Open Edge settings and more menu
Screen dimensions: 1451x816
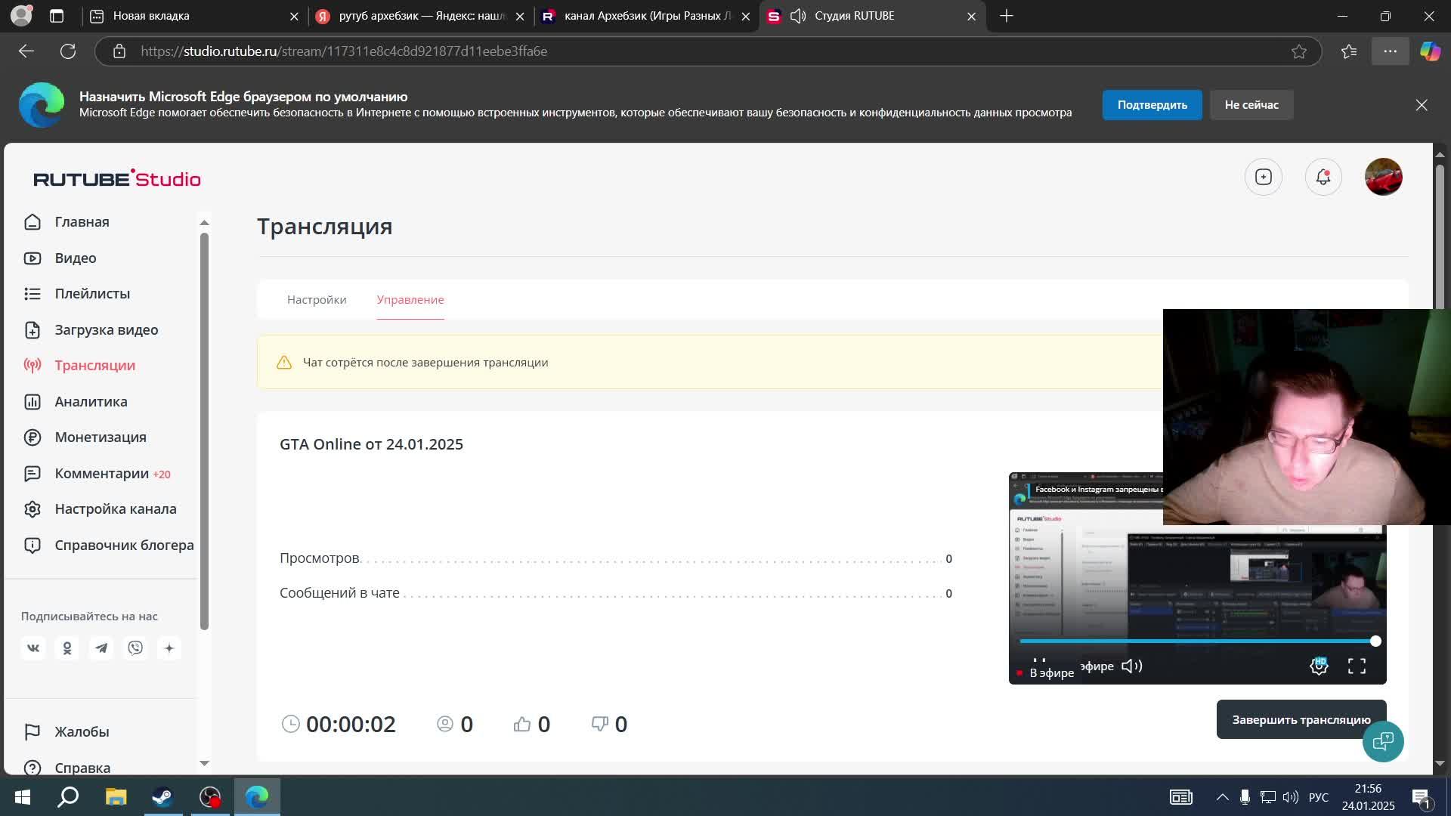[x=1390, y=51]
